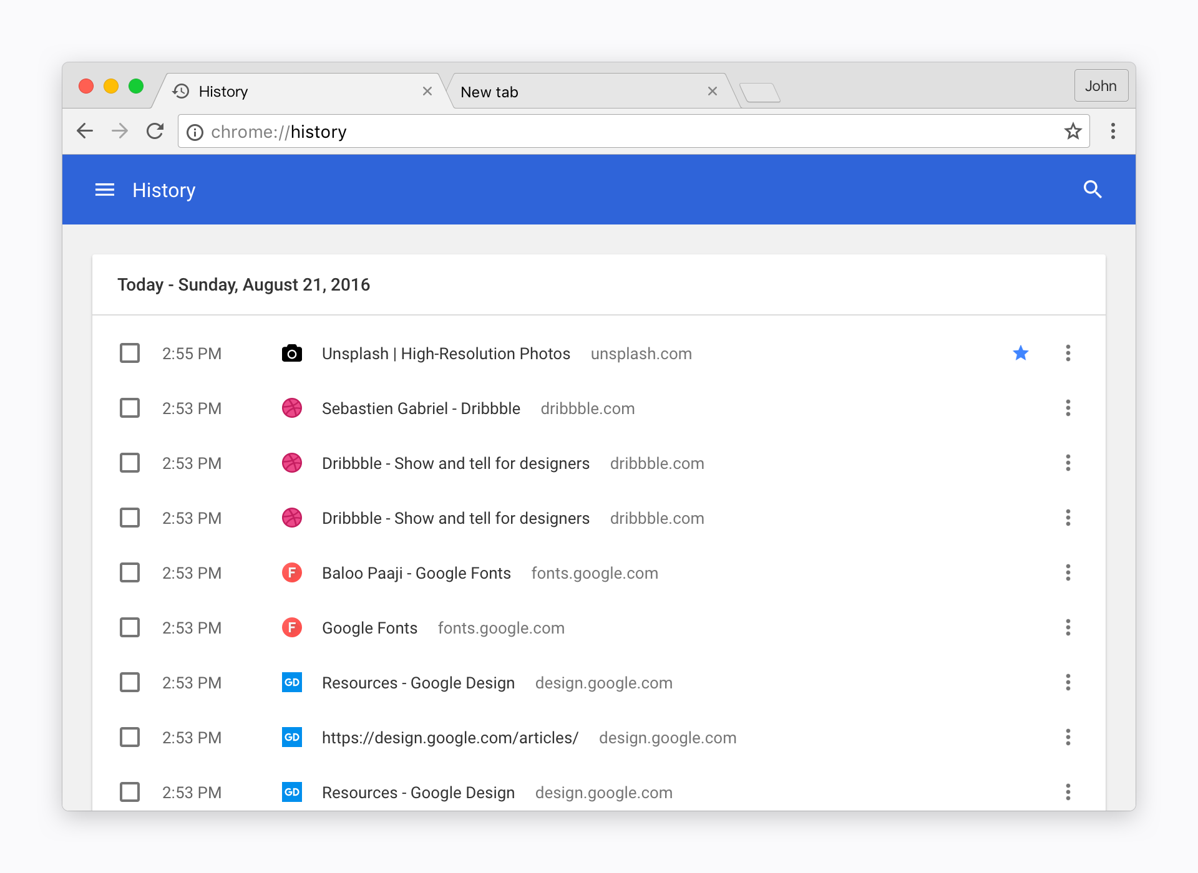Open more actions for Sebastien Gabriel - Dribbble
Image resolution: width=1198 pixels, height=873 pixels.
pyautogui.click(x=1068, y=408)
